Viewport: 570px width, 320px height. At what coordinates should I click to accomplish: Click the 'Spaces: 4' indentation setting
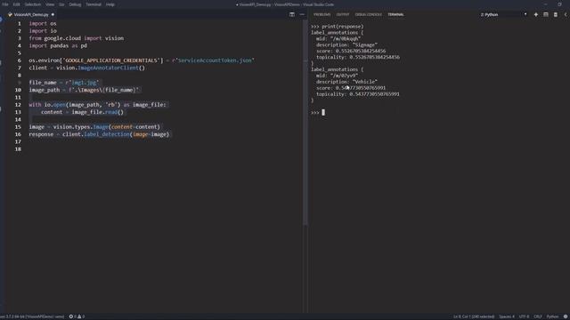point(507,316)
